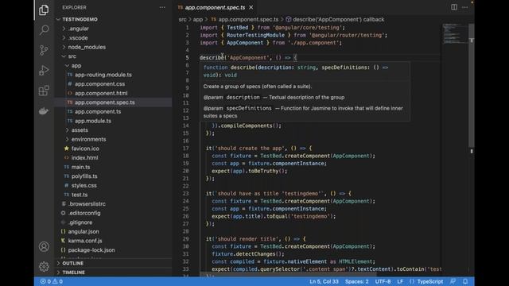Open package-lock.json file

click(x=91, y=250)
